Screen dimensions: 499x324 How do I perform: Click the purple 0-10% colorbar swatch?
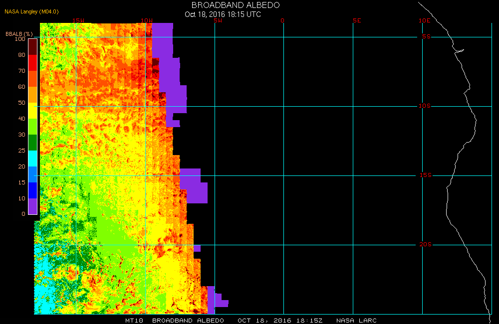click(x=32, y=206)
